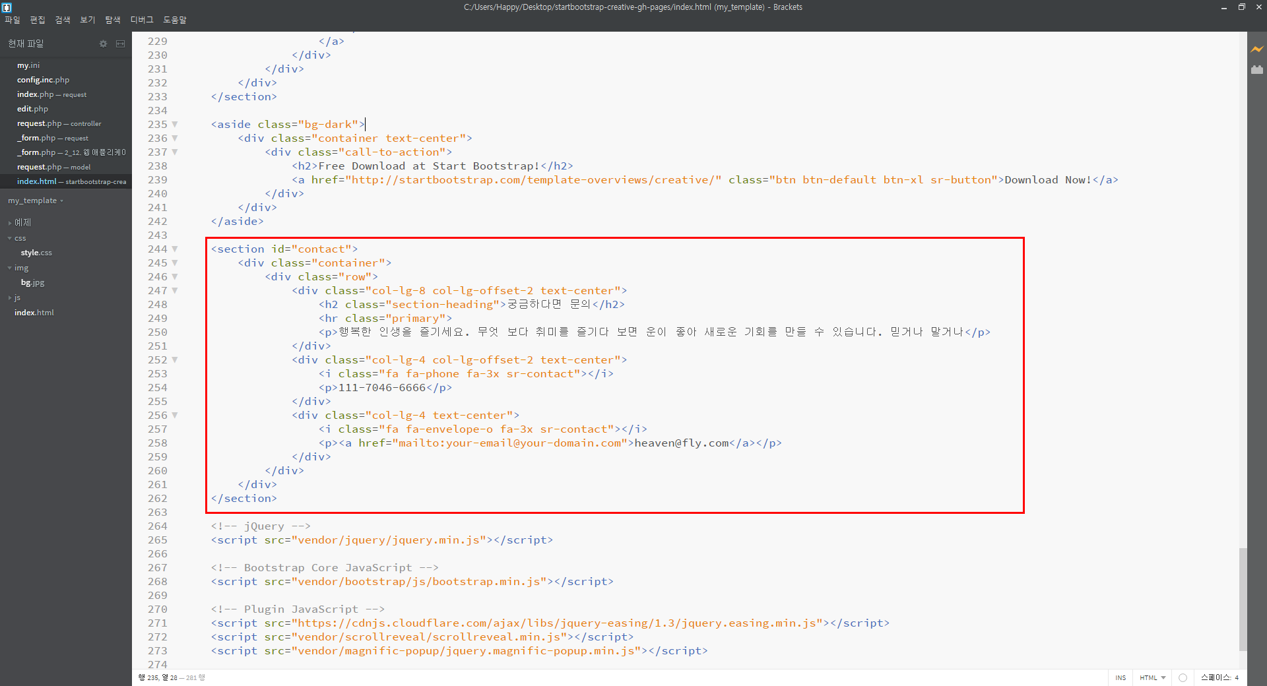The height and width of the screenshot is (686, 1267).
Task: Open bg.jpg in project tree
Action: pyautogui.click(x=33, y=282)
